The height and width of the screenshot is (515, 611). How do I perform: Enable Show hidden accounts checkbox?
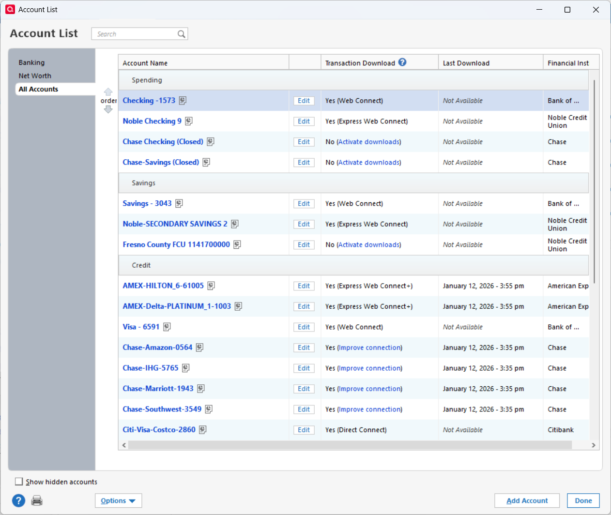[x=19, y=482]
